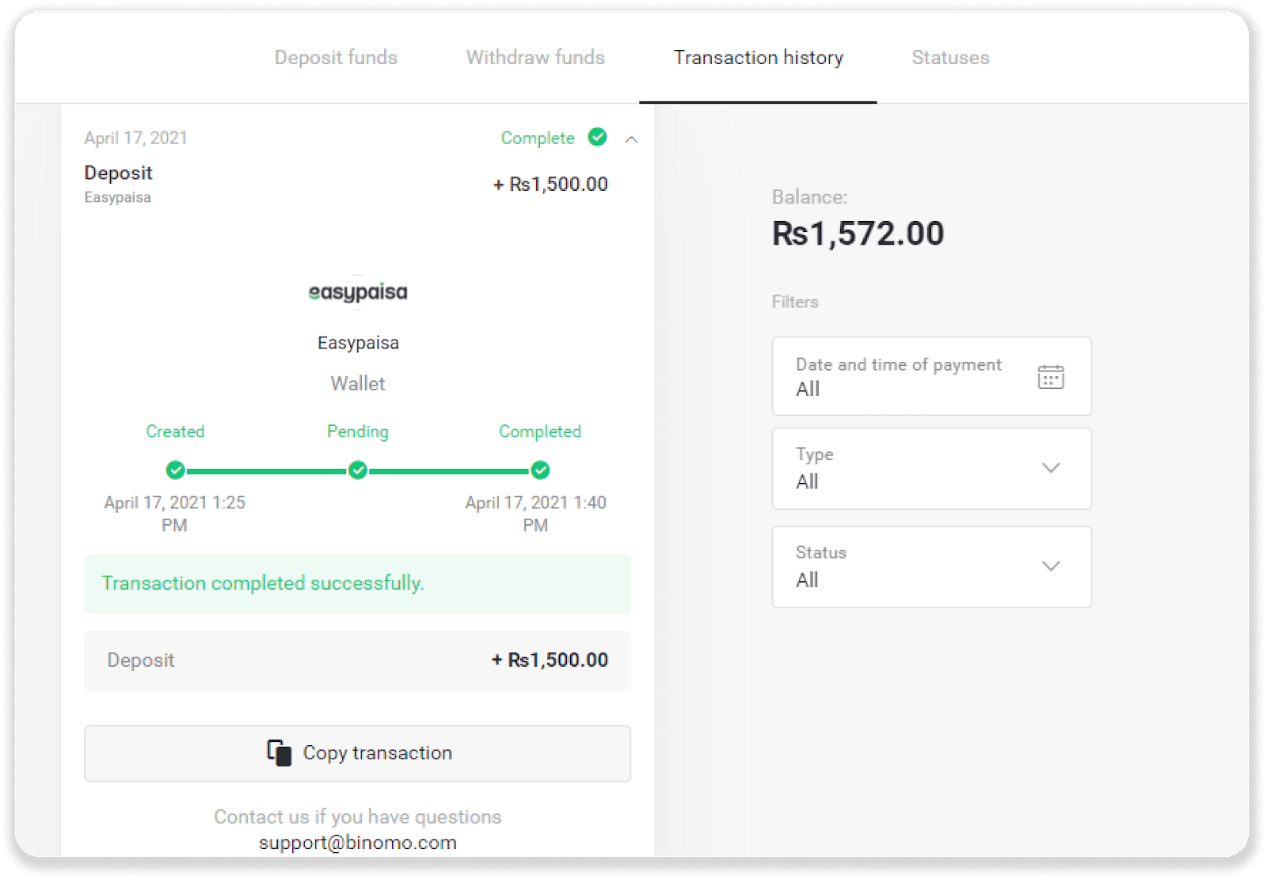
Task: Open the Date and time of payment filter
Action: click(899, 376)
